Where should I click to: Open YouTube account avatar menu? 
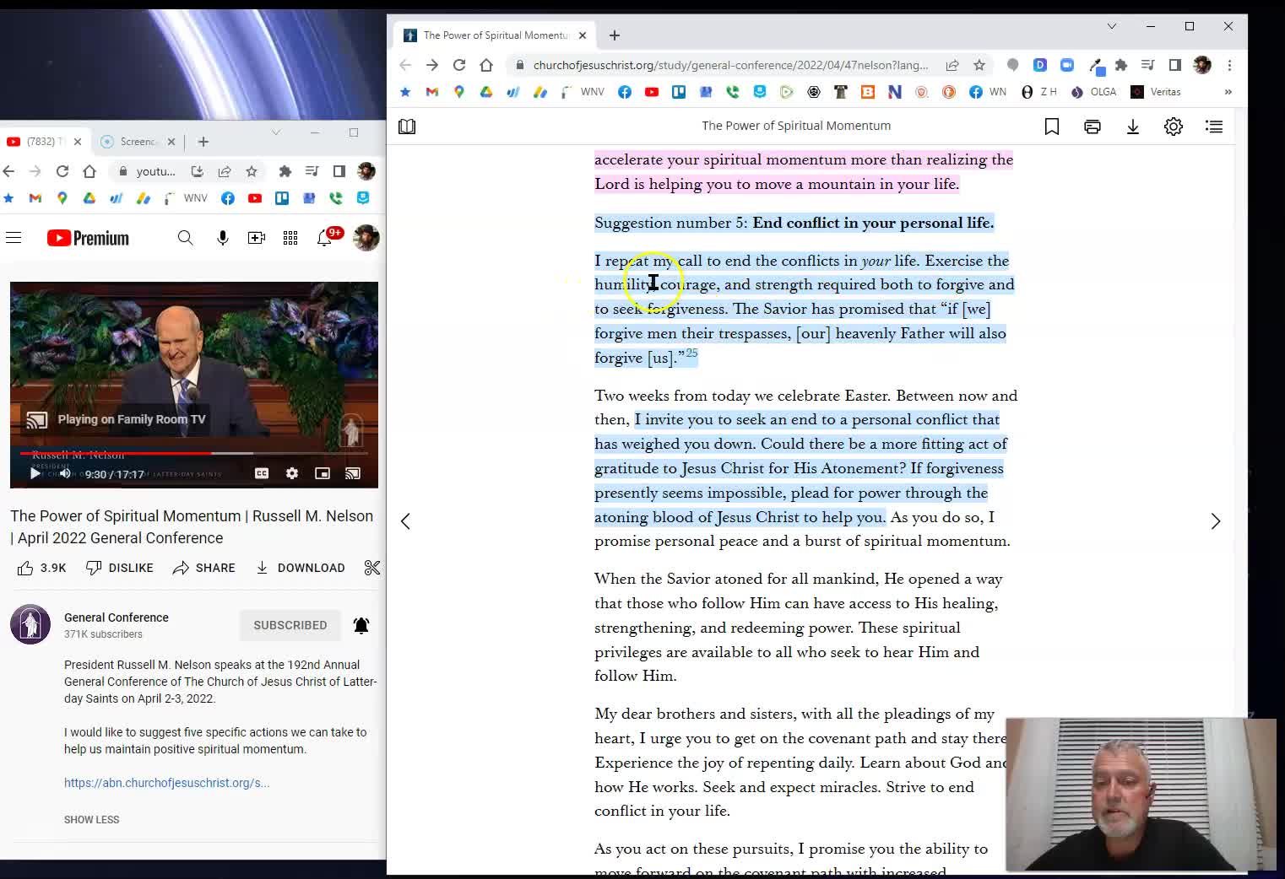[366, 239]
